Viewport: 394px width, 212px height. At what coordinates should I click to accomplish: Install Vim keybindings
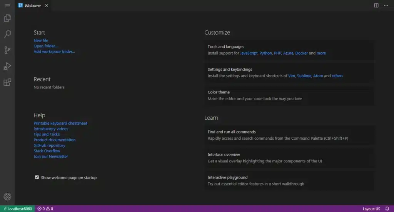(292, 76)
